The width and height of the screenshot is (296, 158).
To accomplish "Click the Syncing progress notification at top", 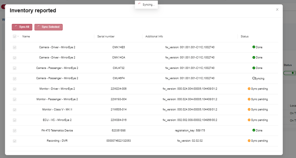I will click(x=146, y=5).
